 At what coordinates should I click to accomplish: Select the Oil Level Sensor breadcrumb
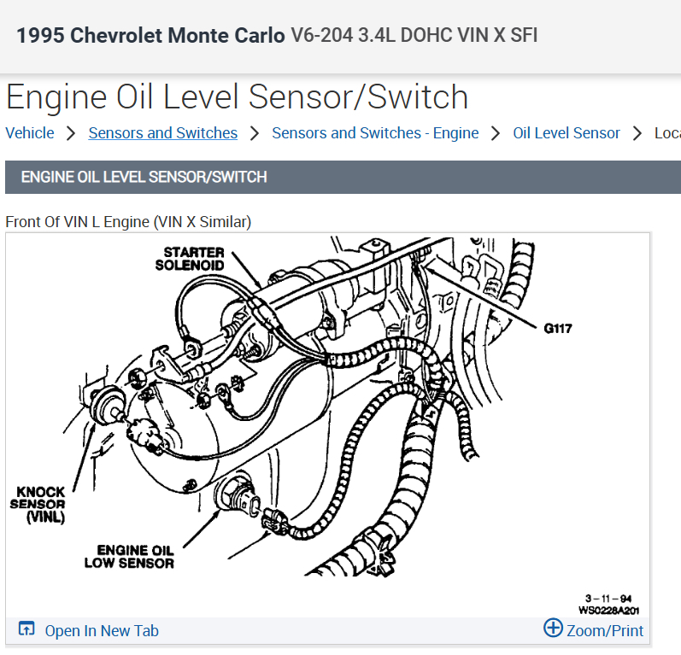tap(567, 133)
